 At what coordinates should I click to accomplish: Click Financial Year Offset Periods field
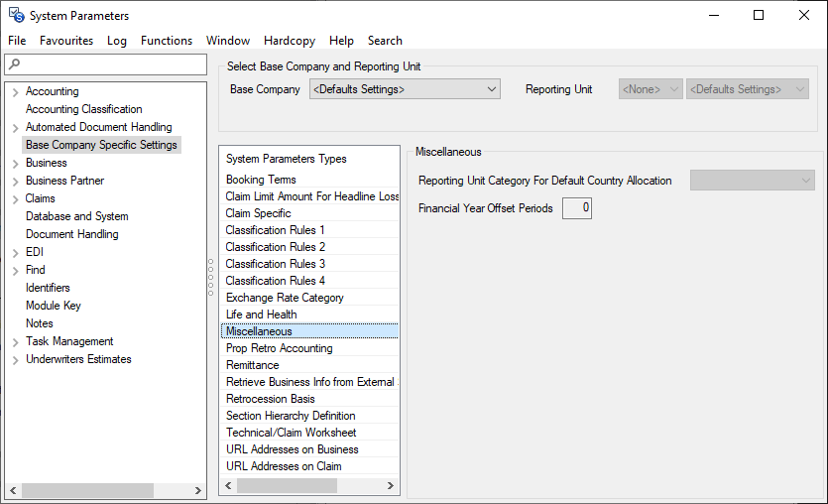click(x=577, y=208)
